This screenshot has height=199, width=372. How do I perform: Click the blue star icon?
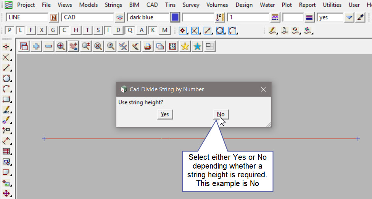point(197,46)
